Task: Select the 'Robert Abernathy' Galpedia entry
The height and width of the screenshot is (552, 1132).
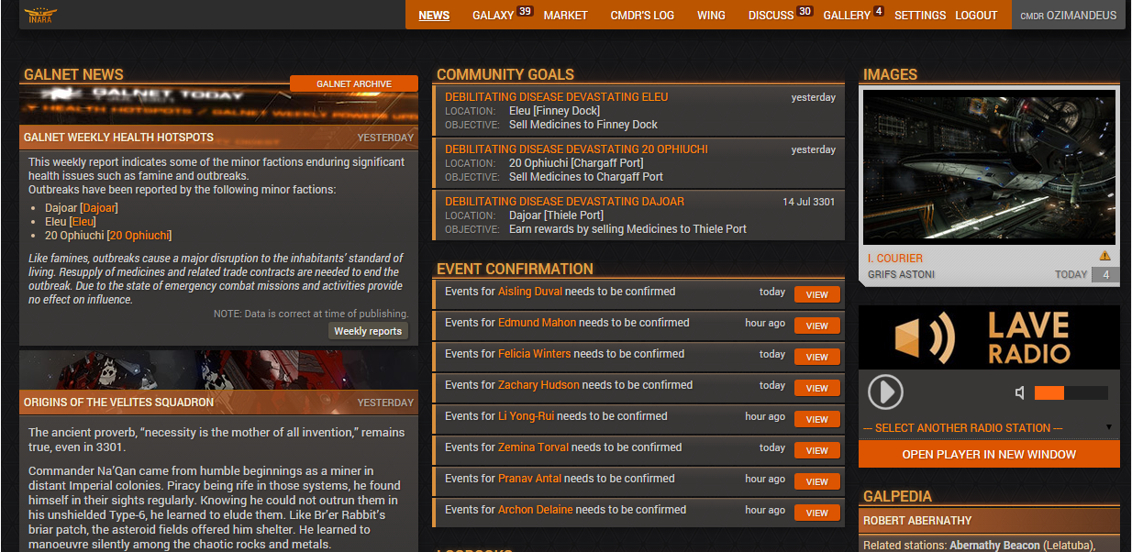Action: click(x=919, y=521)
